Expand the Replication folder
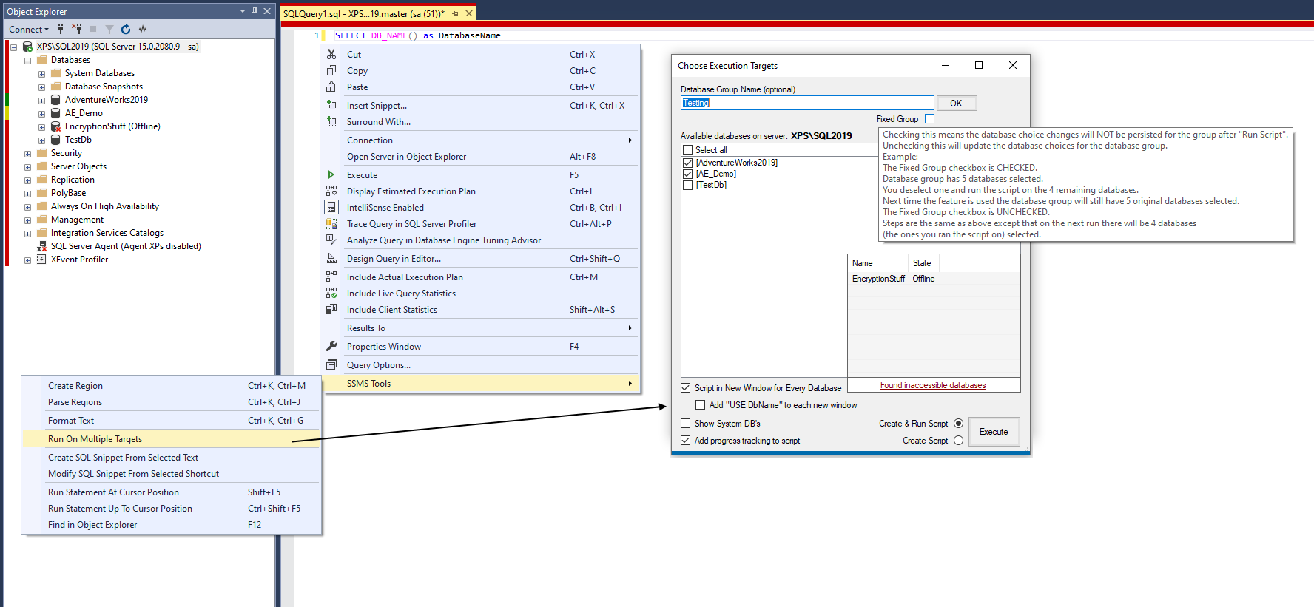The width and height of the screenshot is (1314, 607). tap(27, 180)
